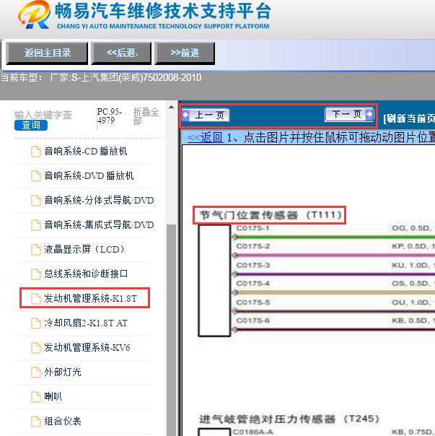Click the OS, 0.5D wire label
Image resolution: width=435 pixels, height=436 pixels.
tap(413, 284)
